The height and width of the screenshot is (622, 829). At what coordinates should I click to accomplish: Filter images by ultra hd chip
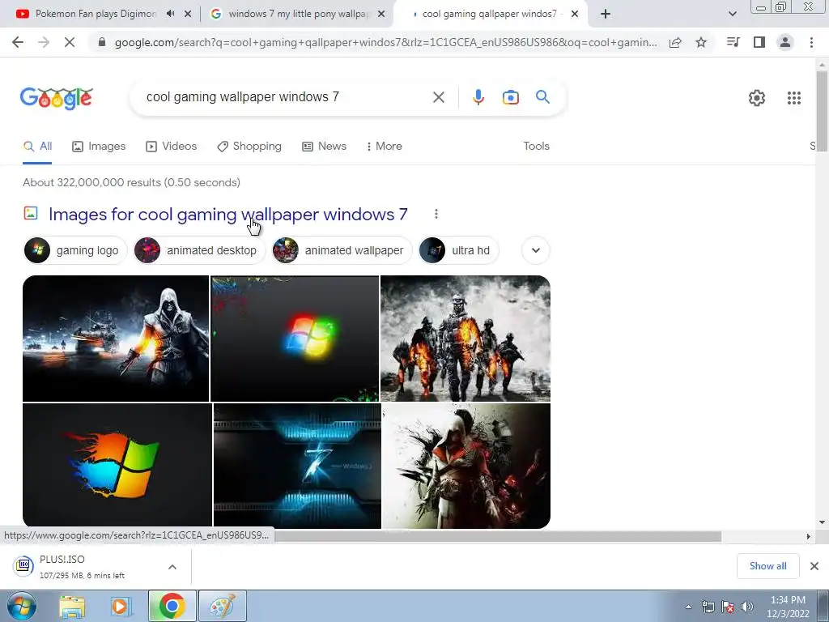pos(458,250)
